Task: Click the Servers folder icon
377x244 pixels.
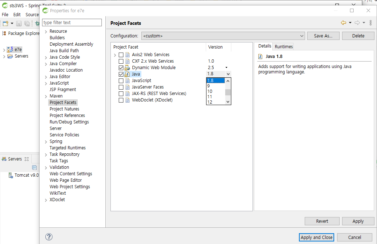Action: (x=10, y=56)
